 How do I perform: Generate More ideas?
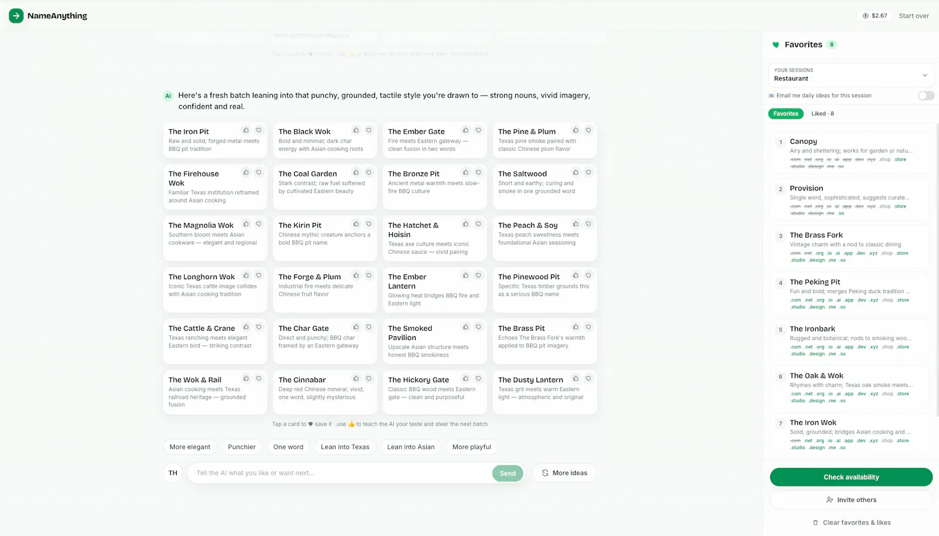(564, 473)
